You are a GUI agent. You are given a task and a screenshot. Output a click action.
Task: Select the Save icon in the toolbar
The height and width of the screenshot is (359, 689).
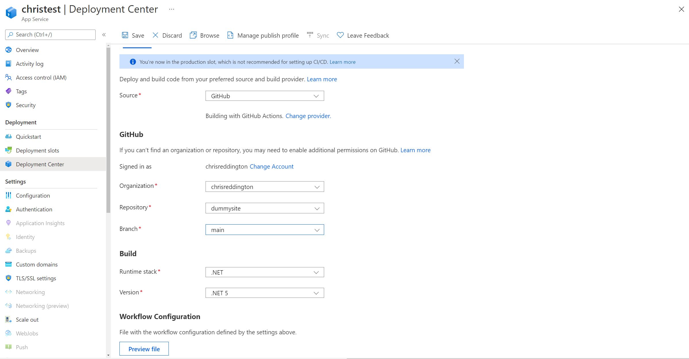125,35
